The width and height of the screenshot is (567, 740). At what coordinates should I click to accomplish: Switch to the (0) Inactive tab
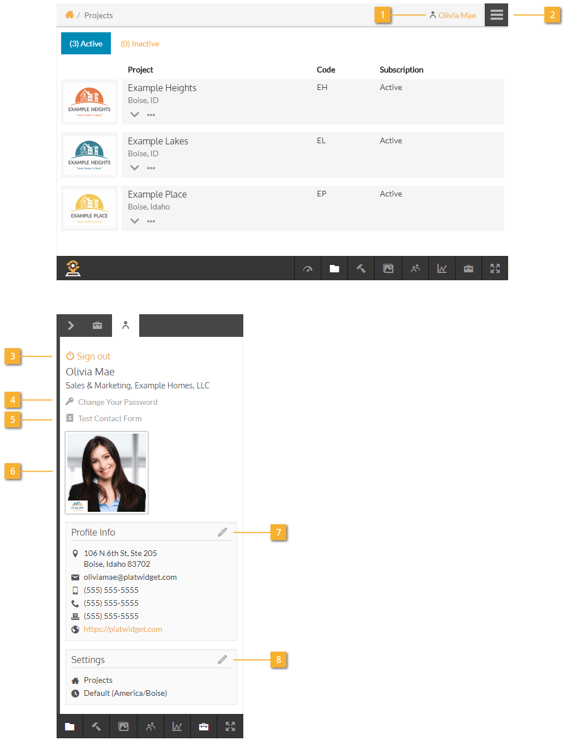tap(140, 44)
